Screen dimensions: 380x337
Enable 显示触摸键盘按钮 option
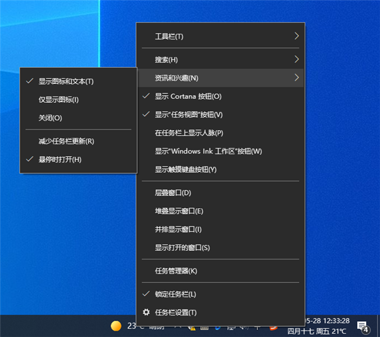coord(186,169)
